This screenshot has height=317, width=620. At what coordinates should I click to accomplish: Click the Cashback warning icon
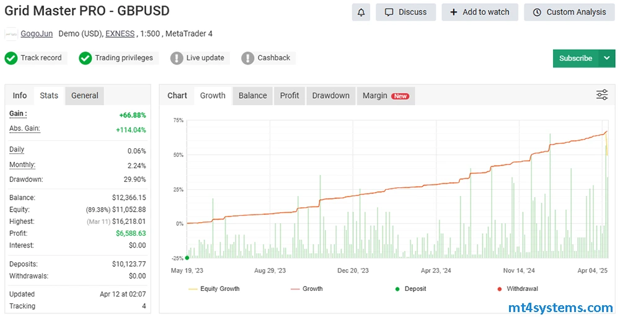tap(248, 58)
